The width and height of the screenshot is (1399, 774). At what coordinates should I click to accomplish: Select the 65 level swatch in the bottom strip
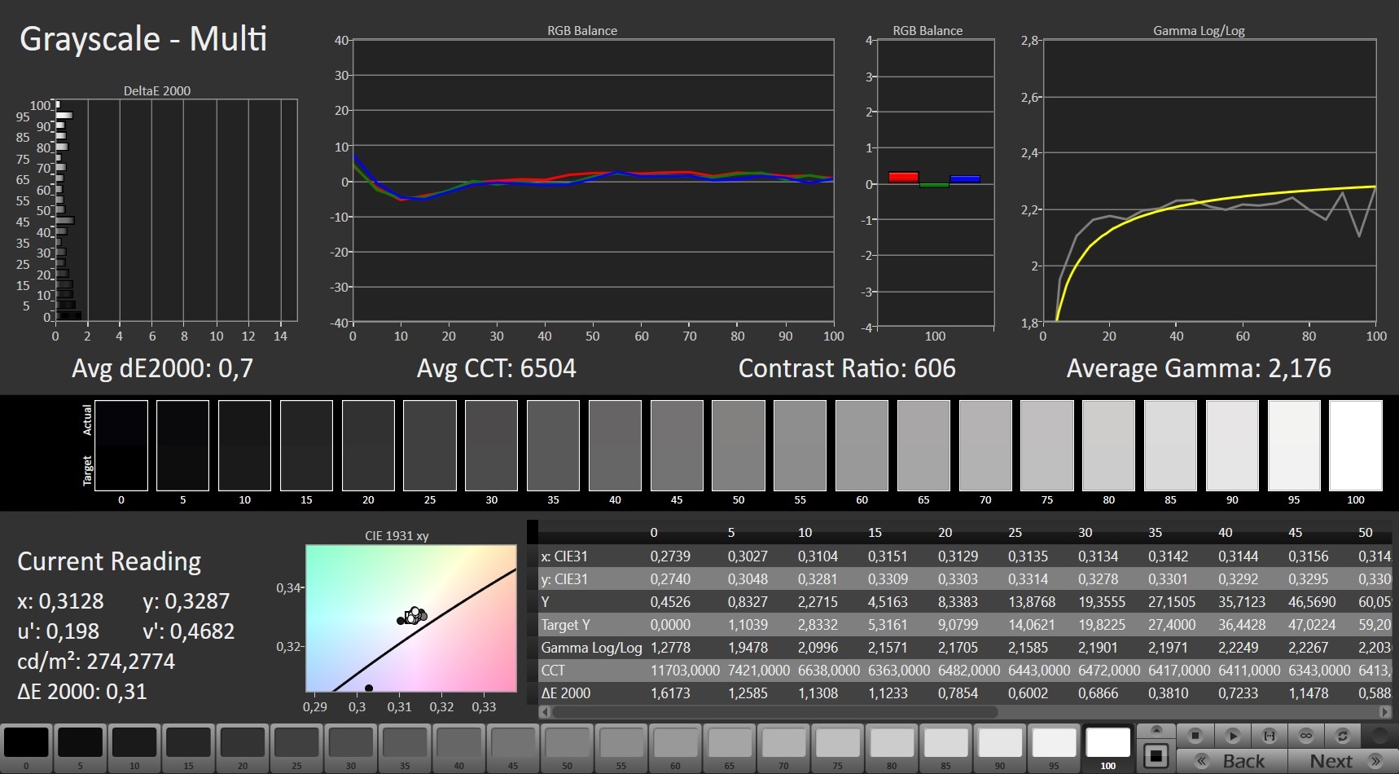729,747
